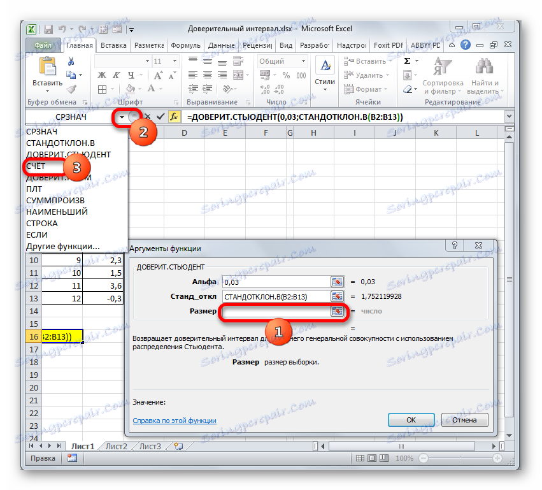
Task: Select the ЕСЛИ function in the list
Action: [x=37, y=234]
